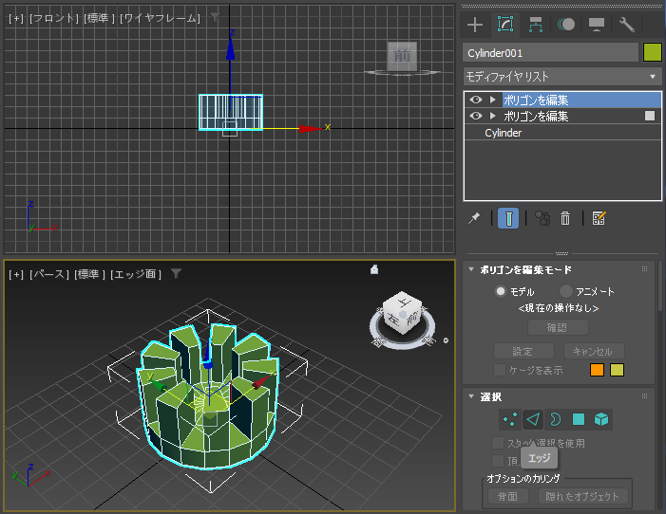Click the 前 ViewCube face in front viewport
Viewport: 666px width, 514px height.
point(401,56)
